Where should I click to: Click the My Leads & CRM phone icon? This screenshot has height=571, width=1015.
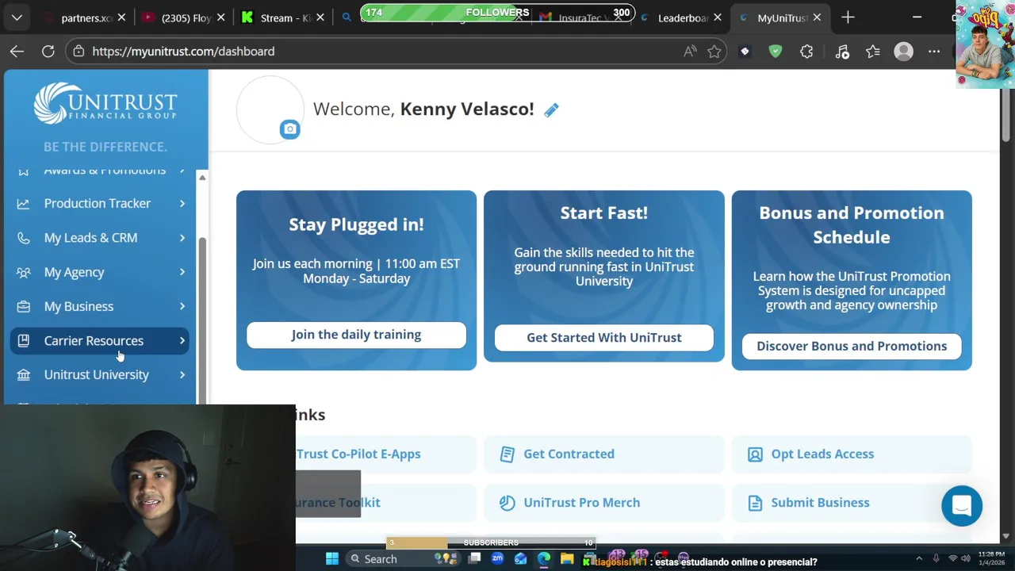tap(24, 238)
